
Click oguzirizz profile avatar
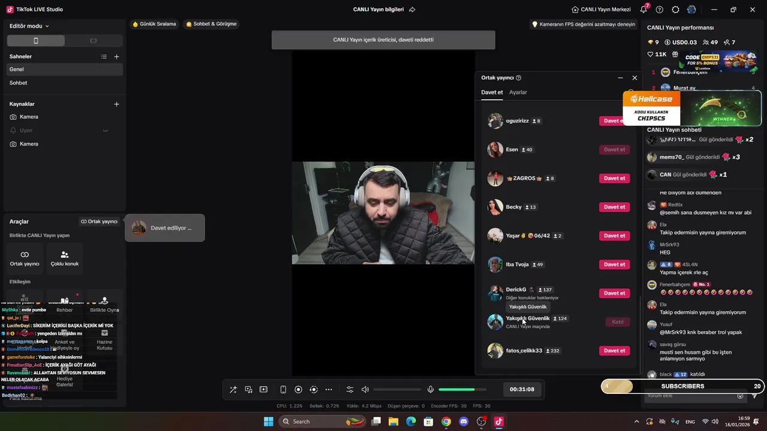click(495, 121)
